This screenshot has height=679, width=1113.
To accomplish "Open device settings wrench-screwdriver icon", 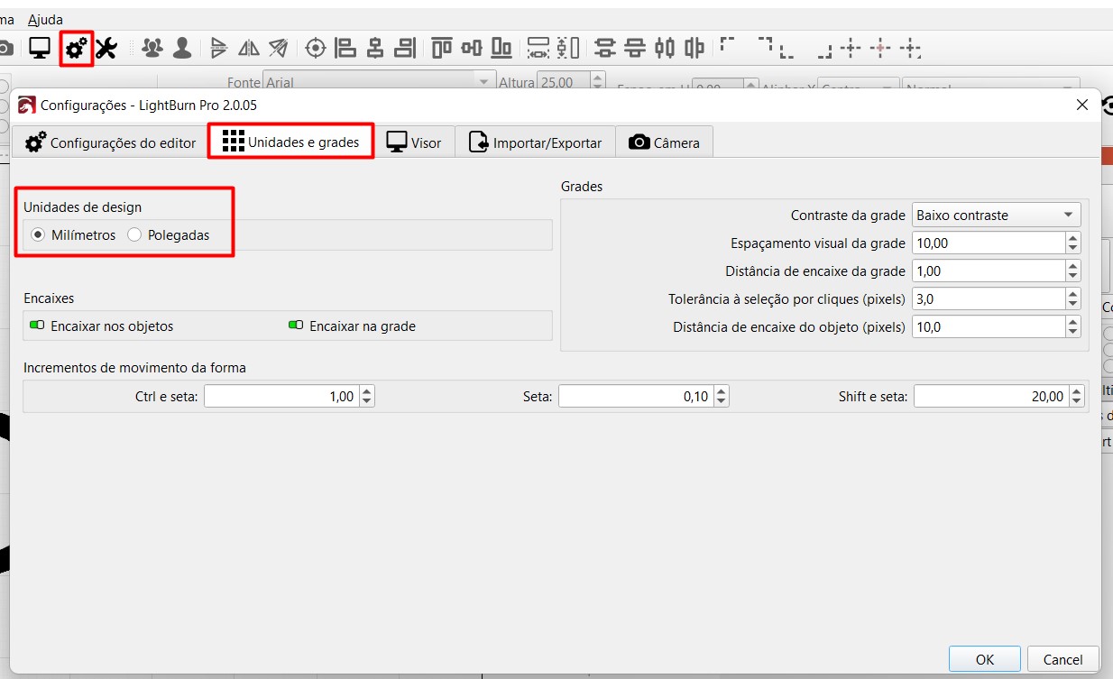I will [x=106, y=48].
